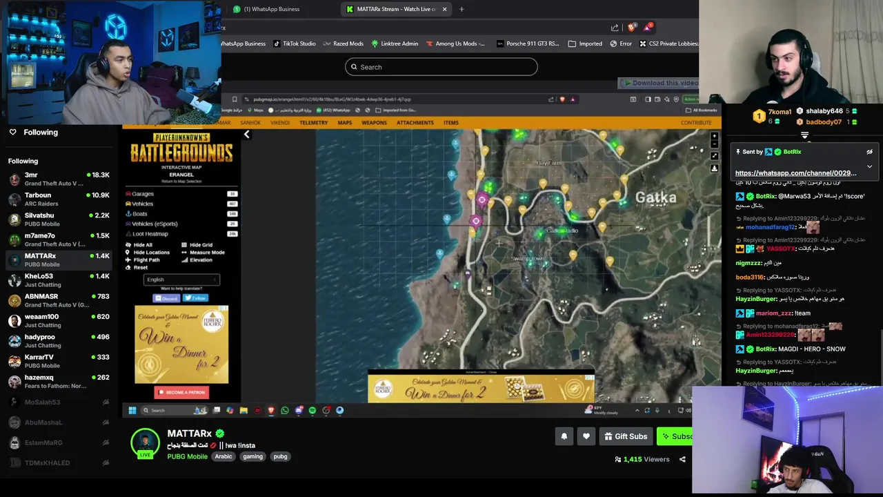Click Hide Grid option
The height and width of the screenshot is (497, 883).
click(197, 245)
